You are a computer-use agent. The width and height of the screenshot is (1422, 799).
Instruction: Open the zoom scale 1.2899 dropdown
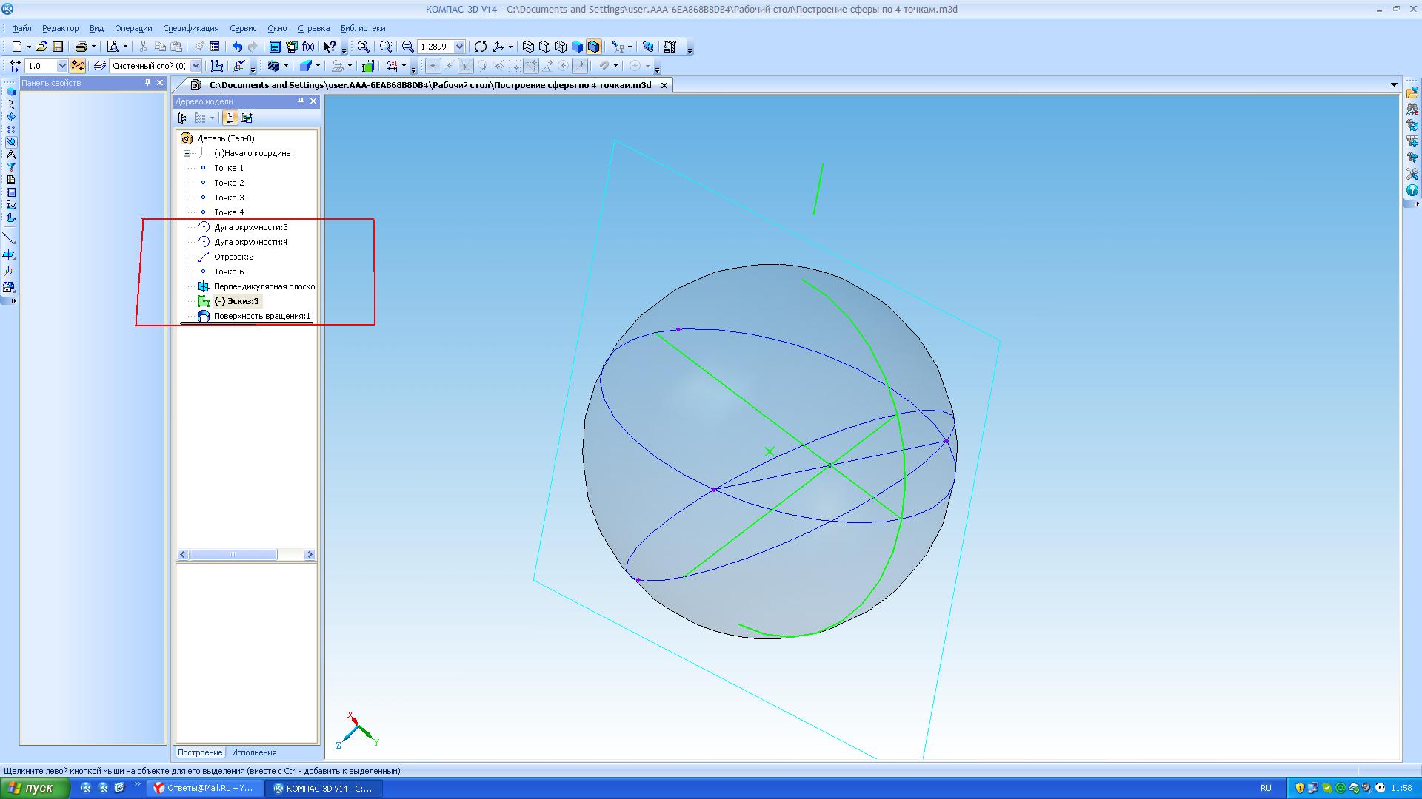(459, 47)
